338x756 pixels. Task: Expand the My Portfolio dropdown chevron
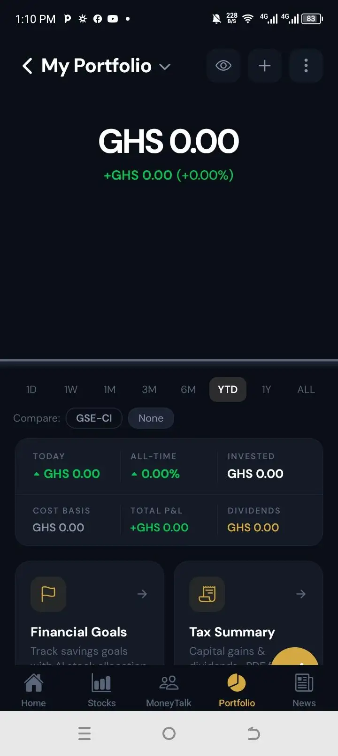pos(165,67)
